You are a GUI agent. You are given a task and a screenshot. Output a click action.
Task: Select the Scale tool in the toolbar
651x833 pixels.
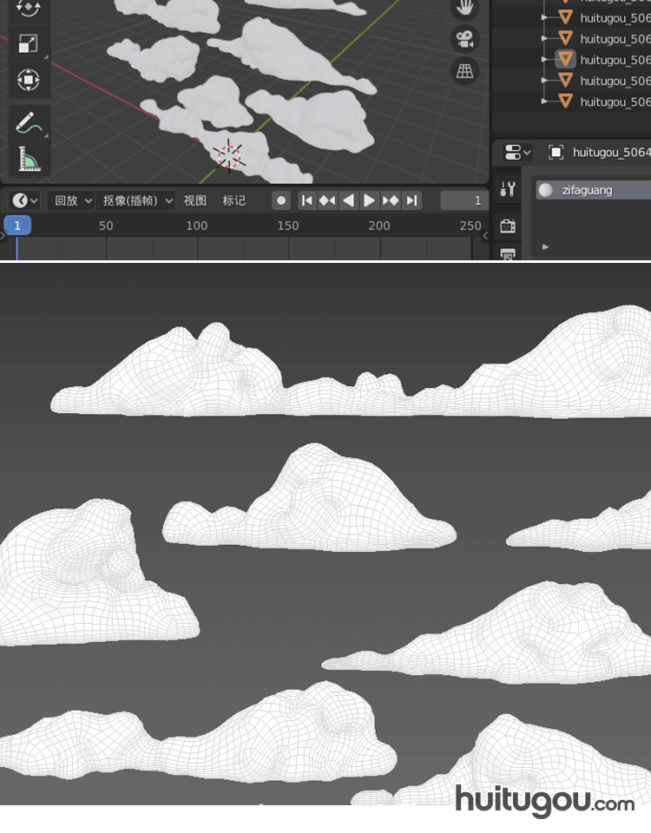tap(28, 44)
